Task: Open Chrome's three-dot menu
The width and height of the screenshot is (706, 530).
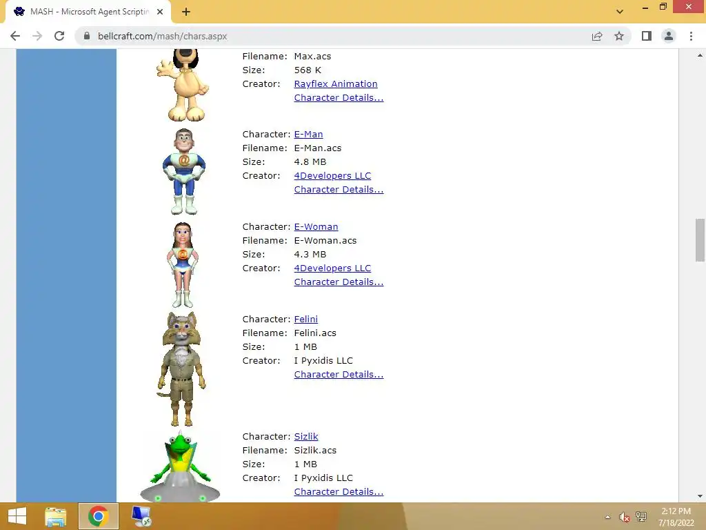Action: coord(691,36)
